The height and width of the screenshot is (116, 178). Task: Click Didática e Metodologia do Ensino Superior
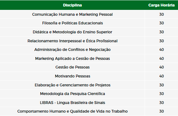click(x=72, y=32)
